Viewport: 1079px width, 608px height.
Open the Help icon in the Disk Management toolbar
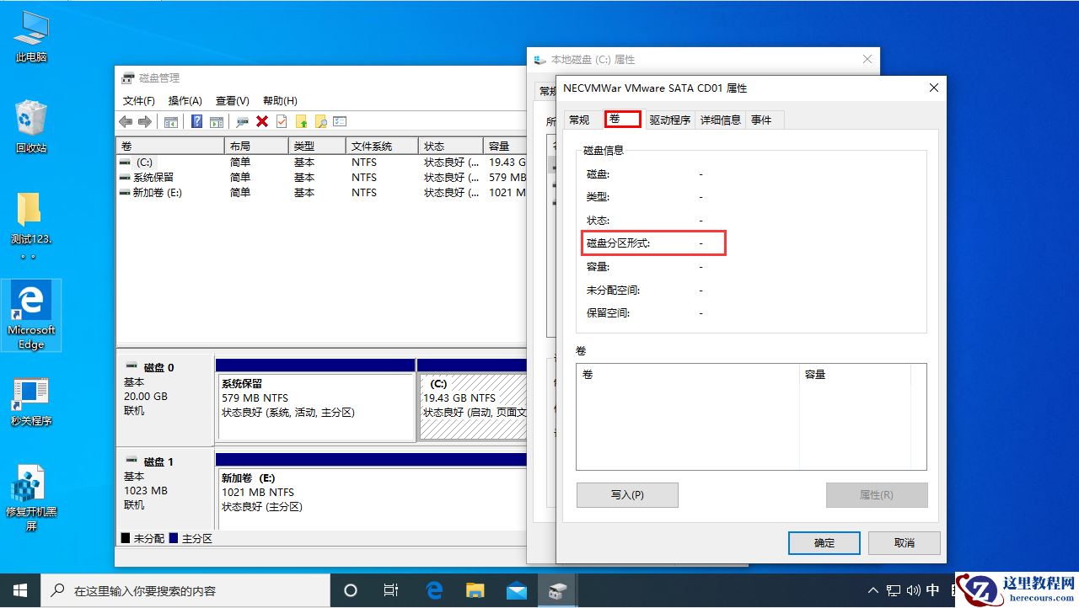pyautogui.click(x=196, y=121)
